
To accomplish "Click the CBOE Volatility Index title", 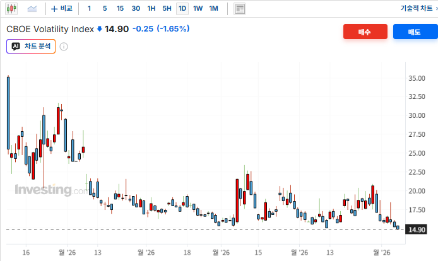I will point(50,29).
